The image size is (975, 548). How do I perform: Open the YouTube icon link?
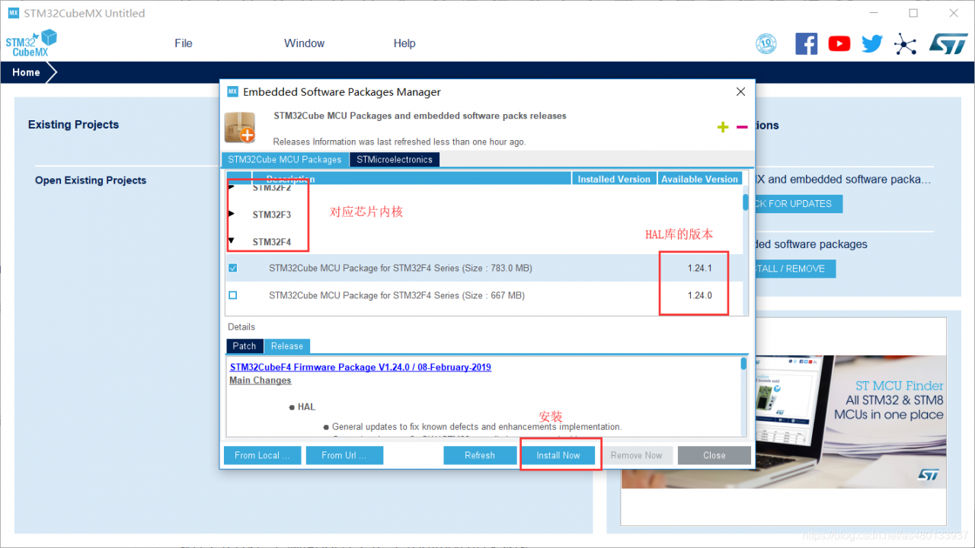(x=839, y=43)
